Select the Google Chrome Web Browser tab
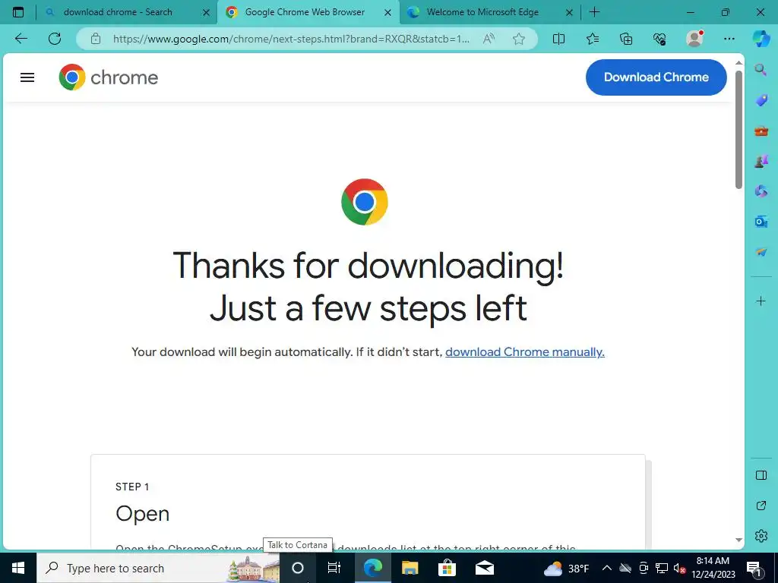This screenshot has width=778, height=583. [x=305, y=12]
